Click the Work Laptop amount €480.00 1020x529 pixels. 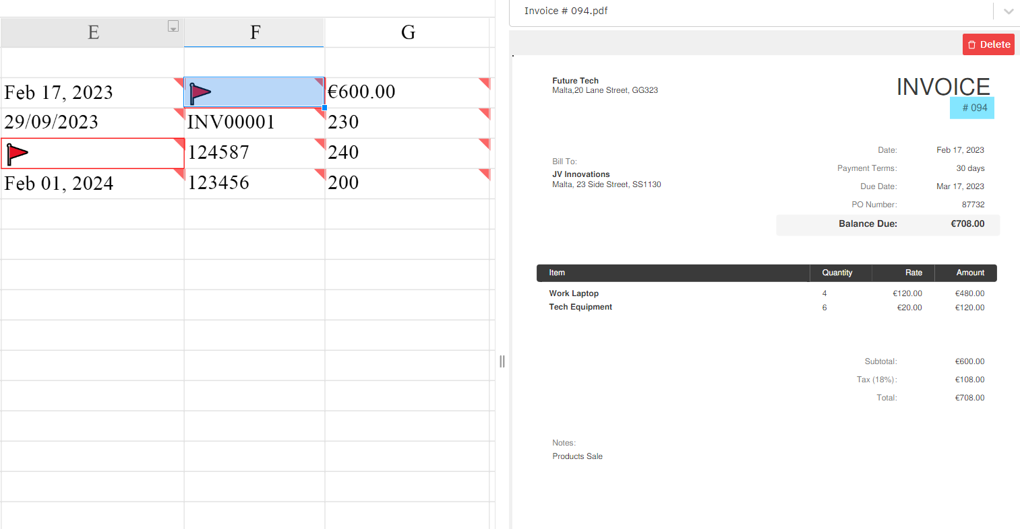coord(969,293)
